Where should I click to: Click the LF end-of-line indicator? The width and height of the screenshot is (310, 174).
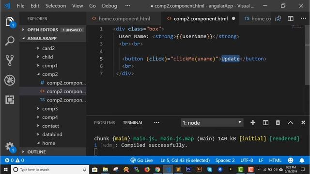(261, 160)
